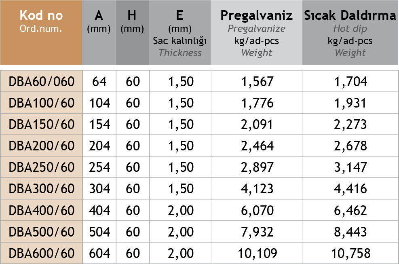This screenshot has width=399, height=264.
Task: Click the Pregalvaniz weight column header
Action: click(x=256, y=33)
